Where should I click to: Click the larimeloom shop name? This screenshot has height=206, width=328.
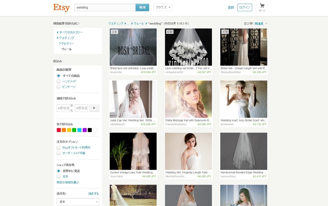(x=227, y=124)
